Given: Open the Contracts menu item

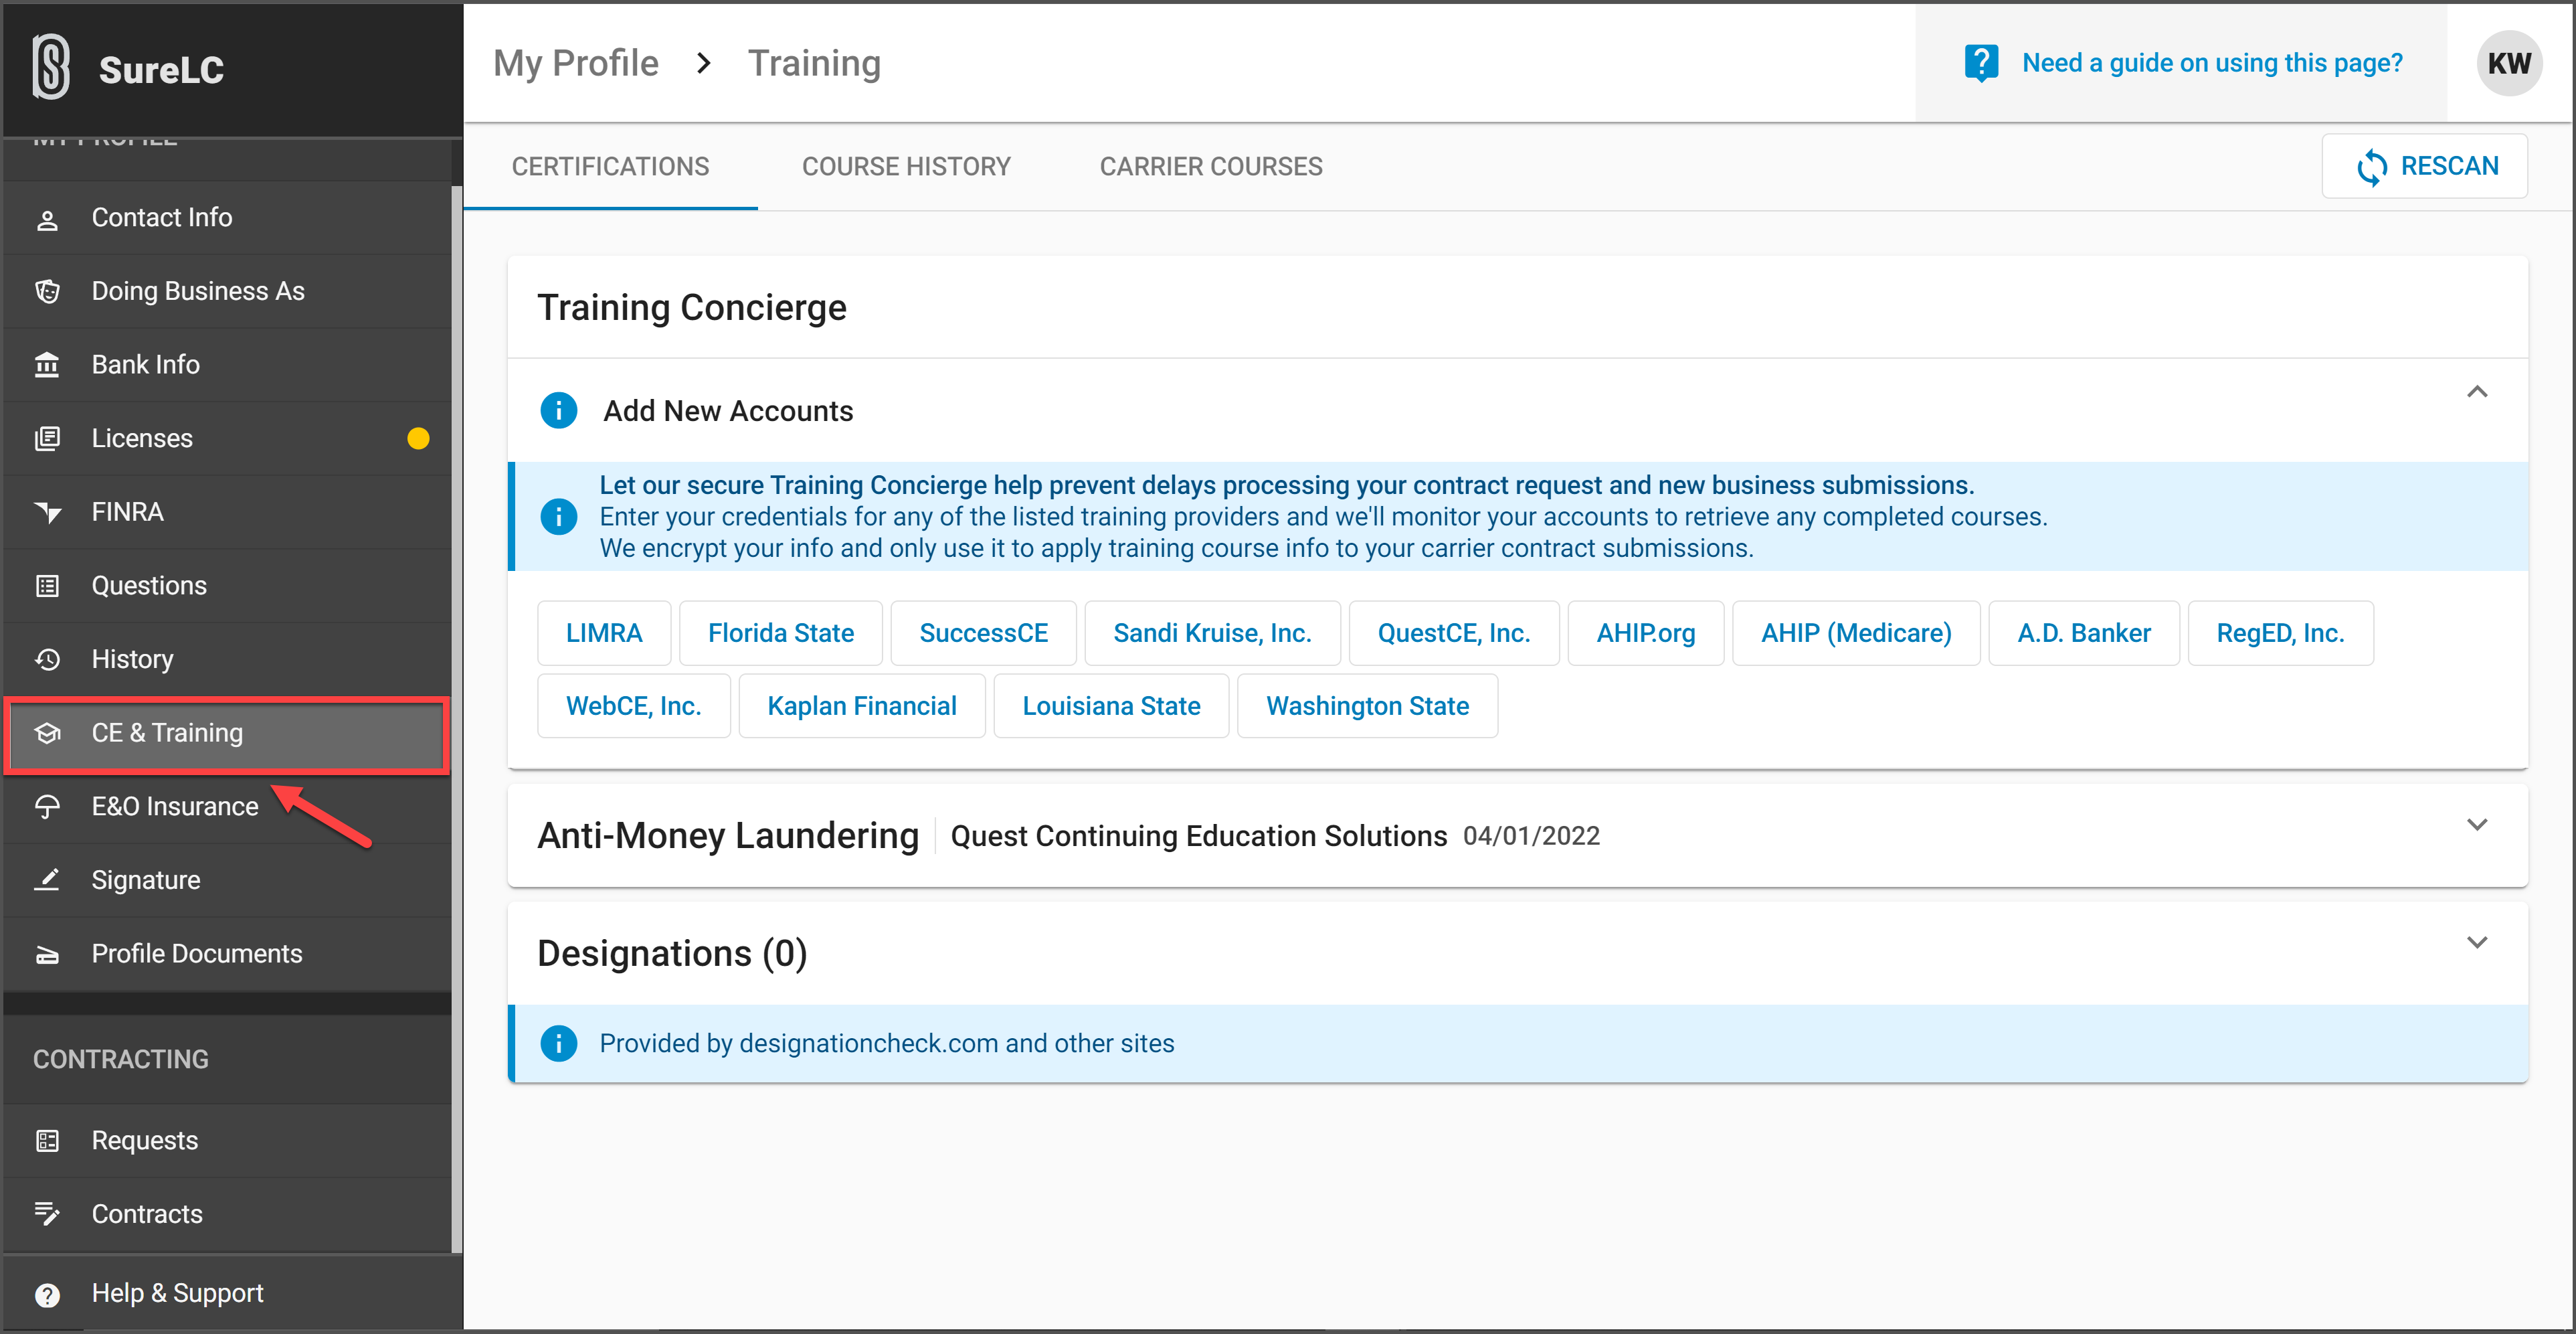Looking at the screenshot, I should click(x=227, y=1214).
